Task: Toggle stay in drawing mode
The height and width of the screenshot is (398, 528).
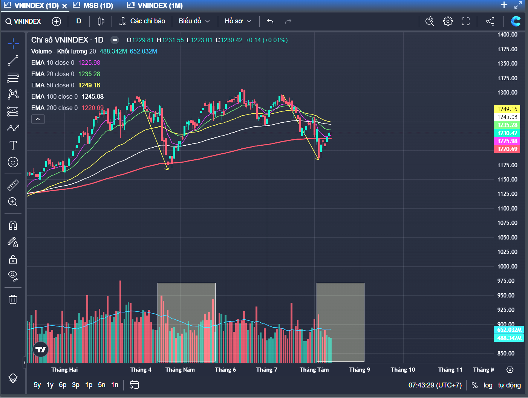Action: 13,242
